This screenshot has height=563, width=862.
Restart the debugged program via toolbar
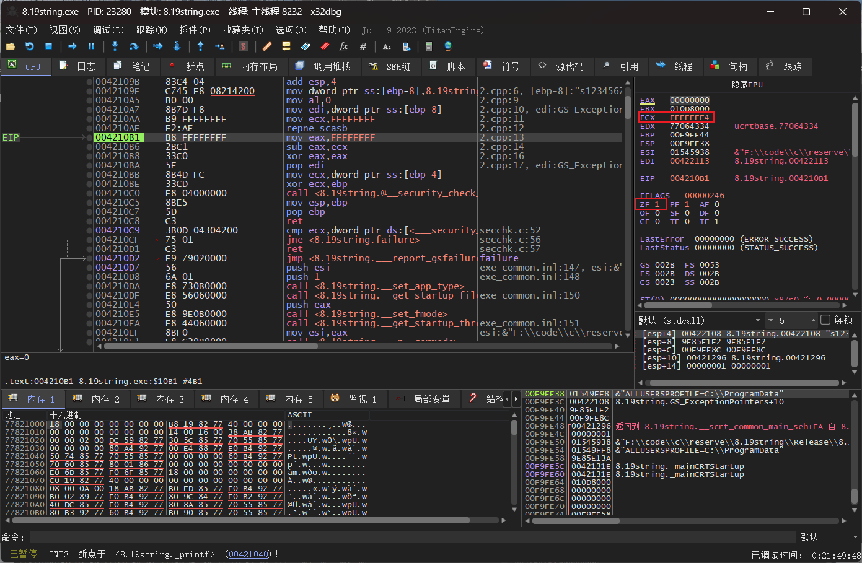[29, 46]
